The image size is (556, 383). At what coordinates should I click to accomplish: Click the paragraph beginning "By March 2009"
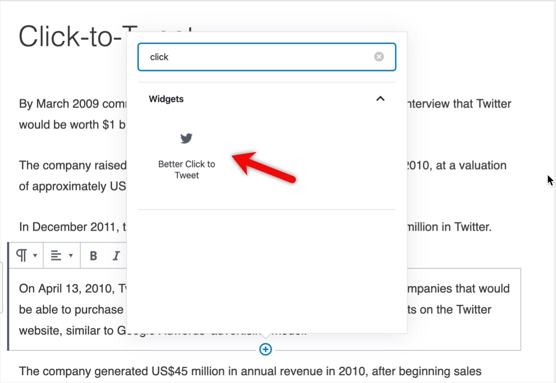pos(73,114)
